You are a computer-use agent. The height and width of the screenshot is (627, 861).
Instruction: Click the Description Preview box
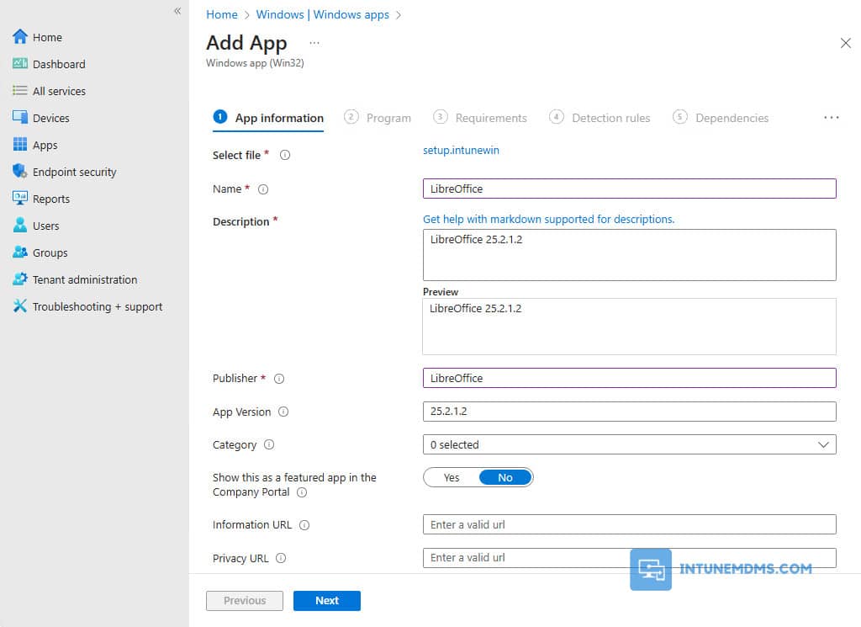629,327
